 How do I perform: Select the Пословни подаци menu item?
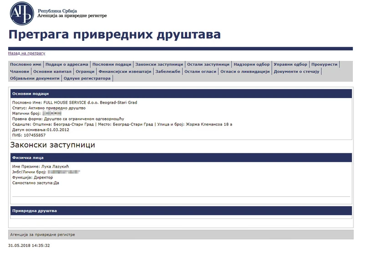pos(112,64)
